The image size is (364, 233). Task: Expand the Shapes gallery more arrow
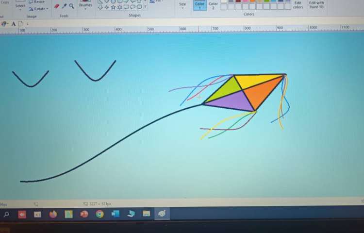pos(146,7)
